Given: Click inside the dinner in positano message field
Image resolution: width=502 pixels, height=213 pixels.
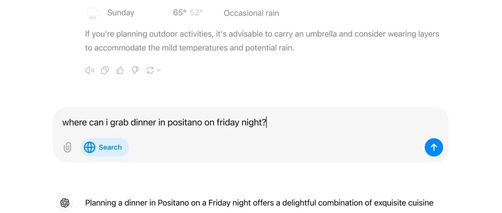Looking at the screenshot, I should coord(251,122).
